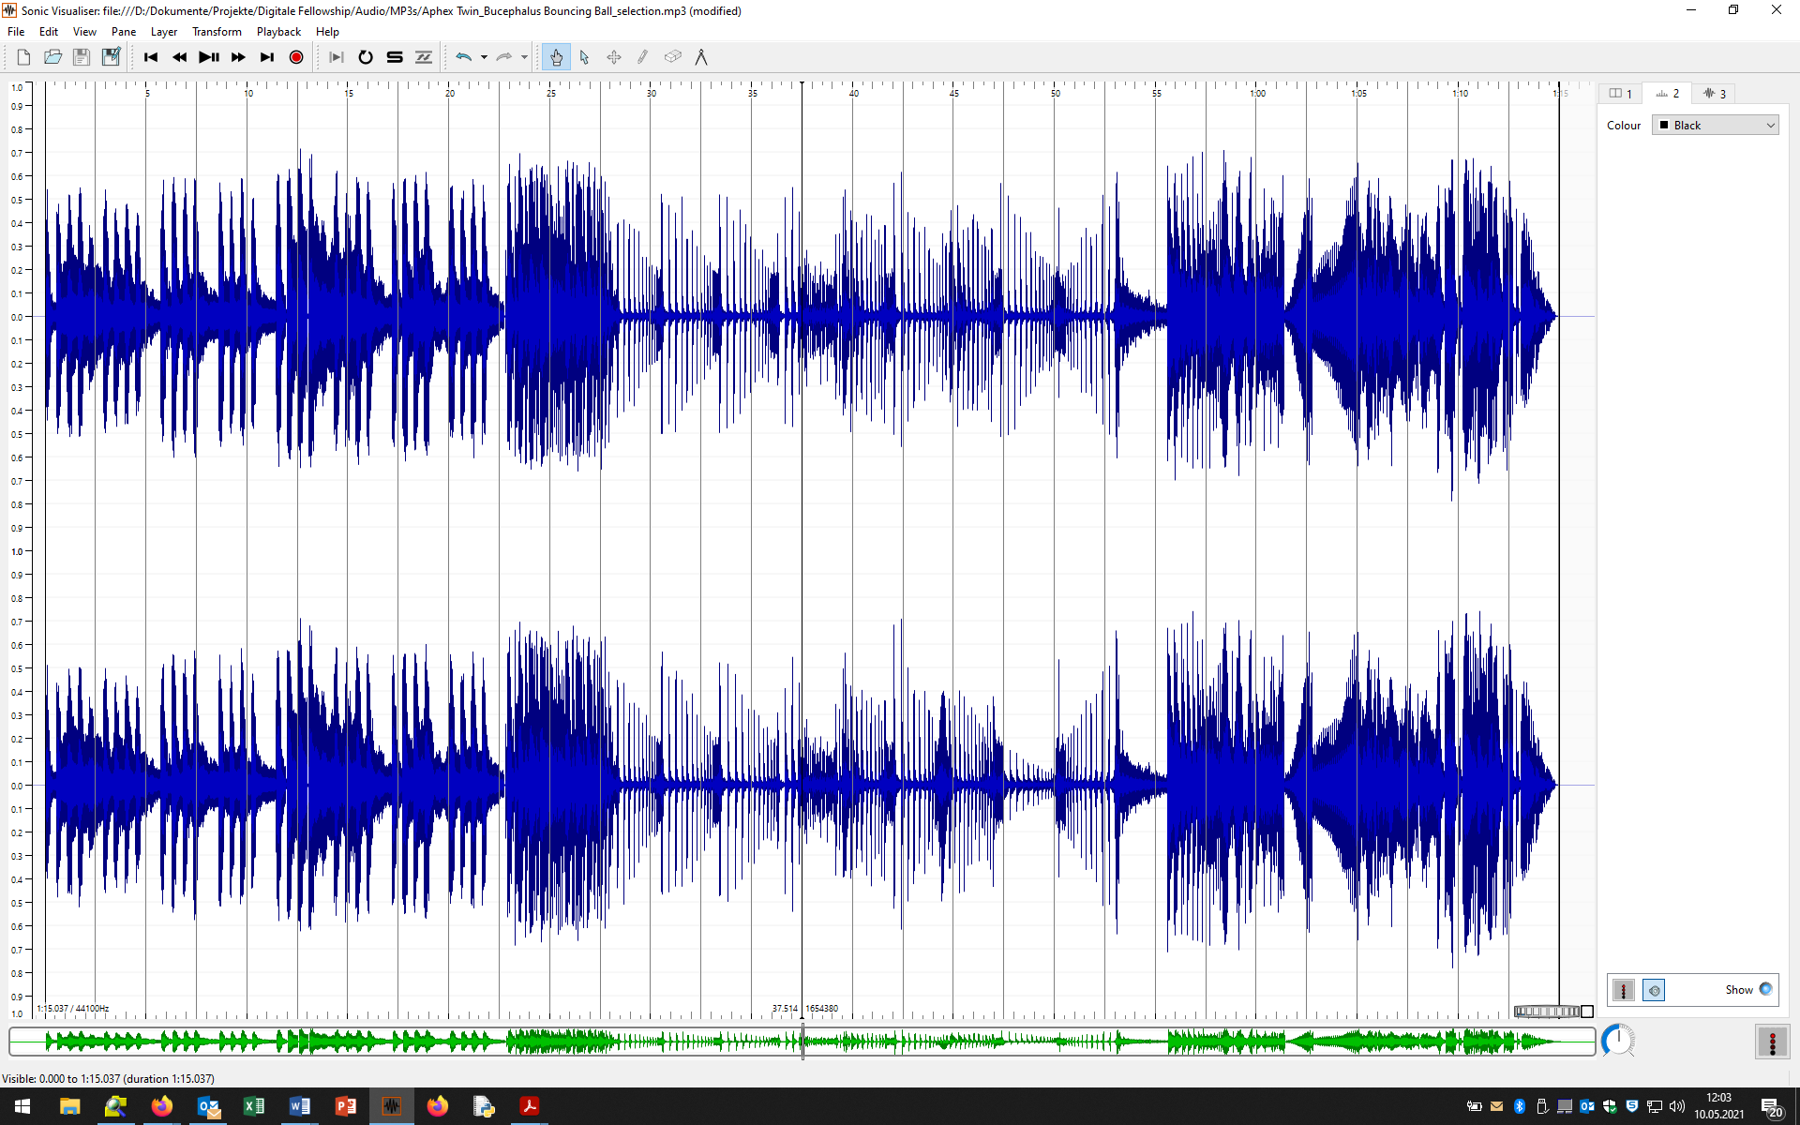The height and width of the screenshot is (1125, 1800).
Task: Activate the Draw tool
Action: (x=642, y=57)
